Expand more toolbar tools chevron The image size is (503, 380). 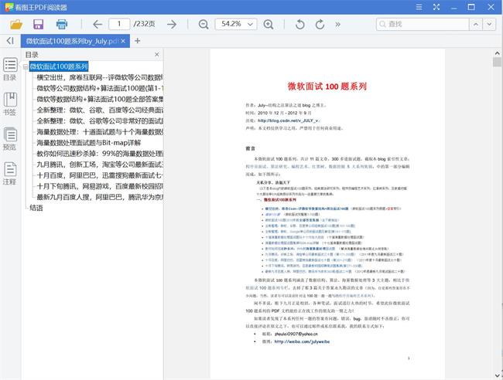coord(337,25)
